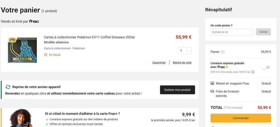Click the Pokémon product title link
280x127 pixels.
(89, 37)
